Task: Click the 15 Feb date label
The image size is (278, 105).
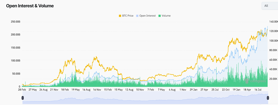Action: coord(108,90)
